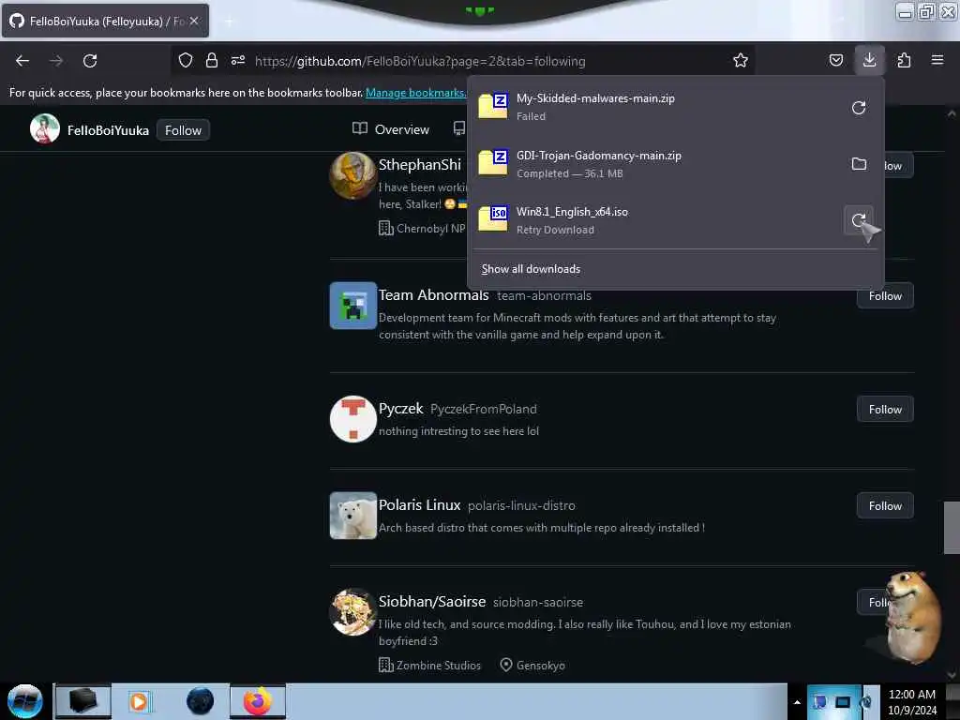
Task: Show GDI-Trojan-Gadomancy-main.zip in folder
Action: [859, 164]
